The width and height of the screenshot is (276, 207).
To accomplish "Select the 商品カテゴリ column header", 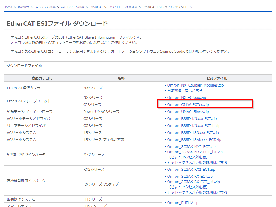I will pos(42,78).
